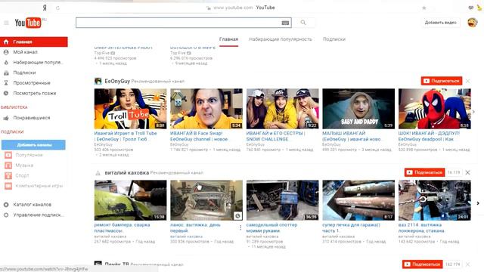This screenshot has width=484, height=272.
Task: Open the Deadpool video thumbnail
Action: click(x=435, y=109)
